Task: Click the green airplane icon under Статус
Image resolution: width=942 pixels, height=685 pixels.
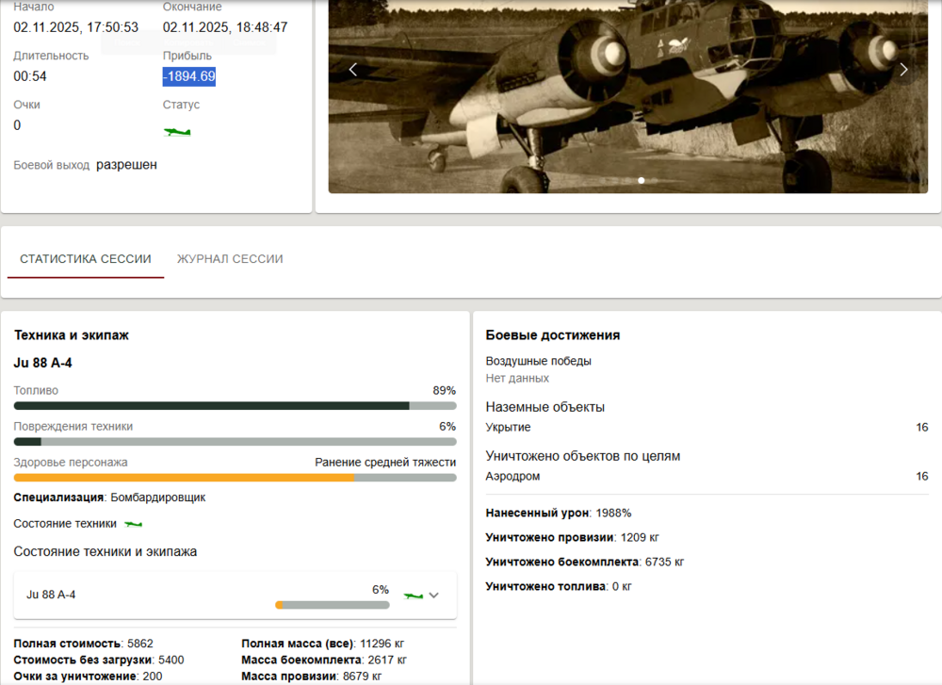Action: coord(179,132)
